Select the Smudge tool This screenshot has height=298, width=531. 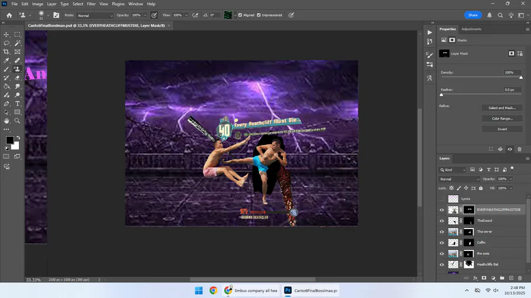17,86
